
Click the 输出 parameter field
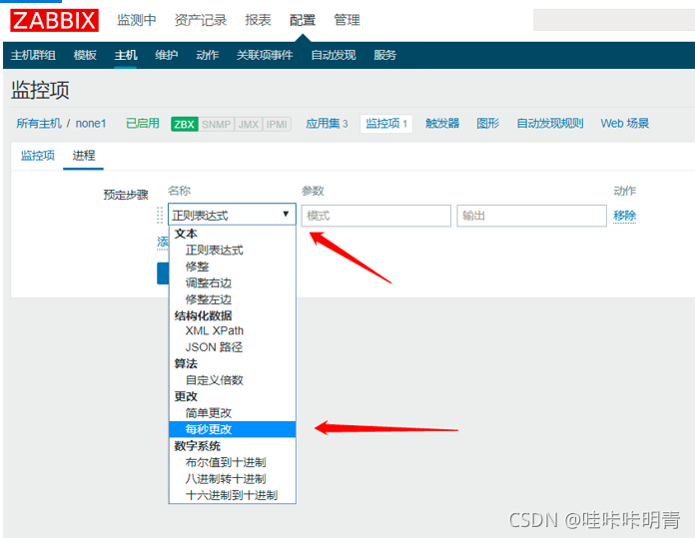coord(531,216)
